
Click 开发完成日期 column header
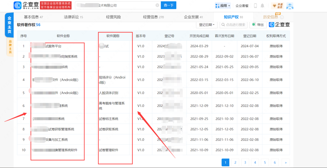click(199, 36)
